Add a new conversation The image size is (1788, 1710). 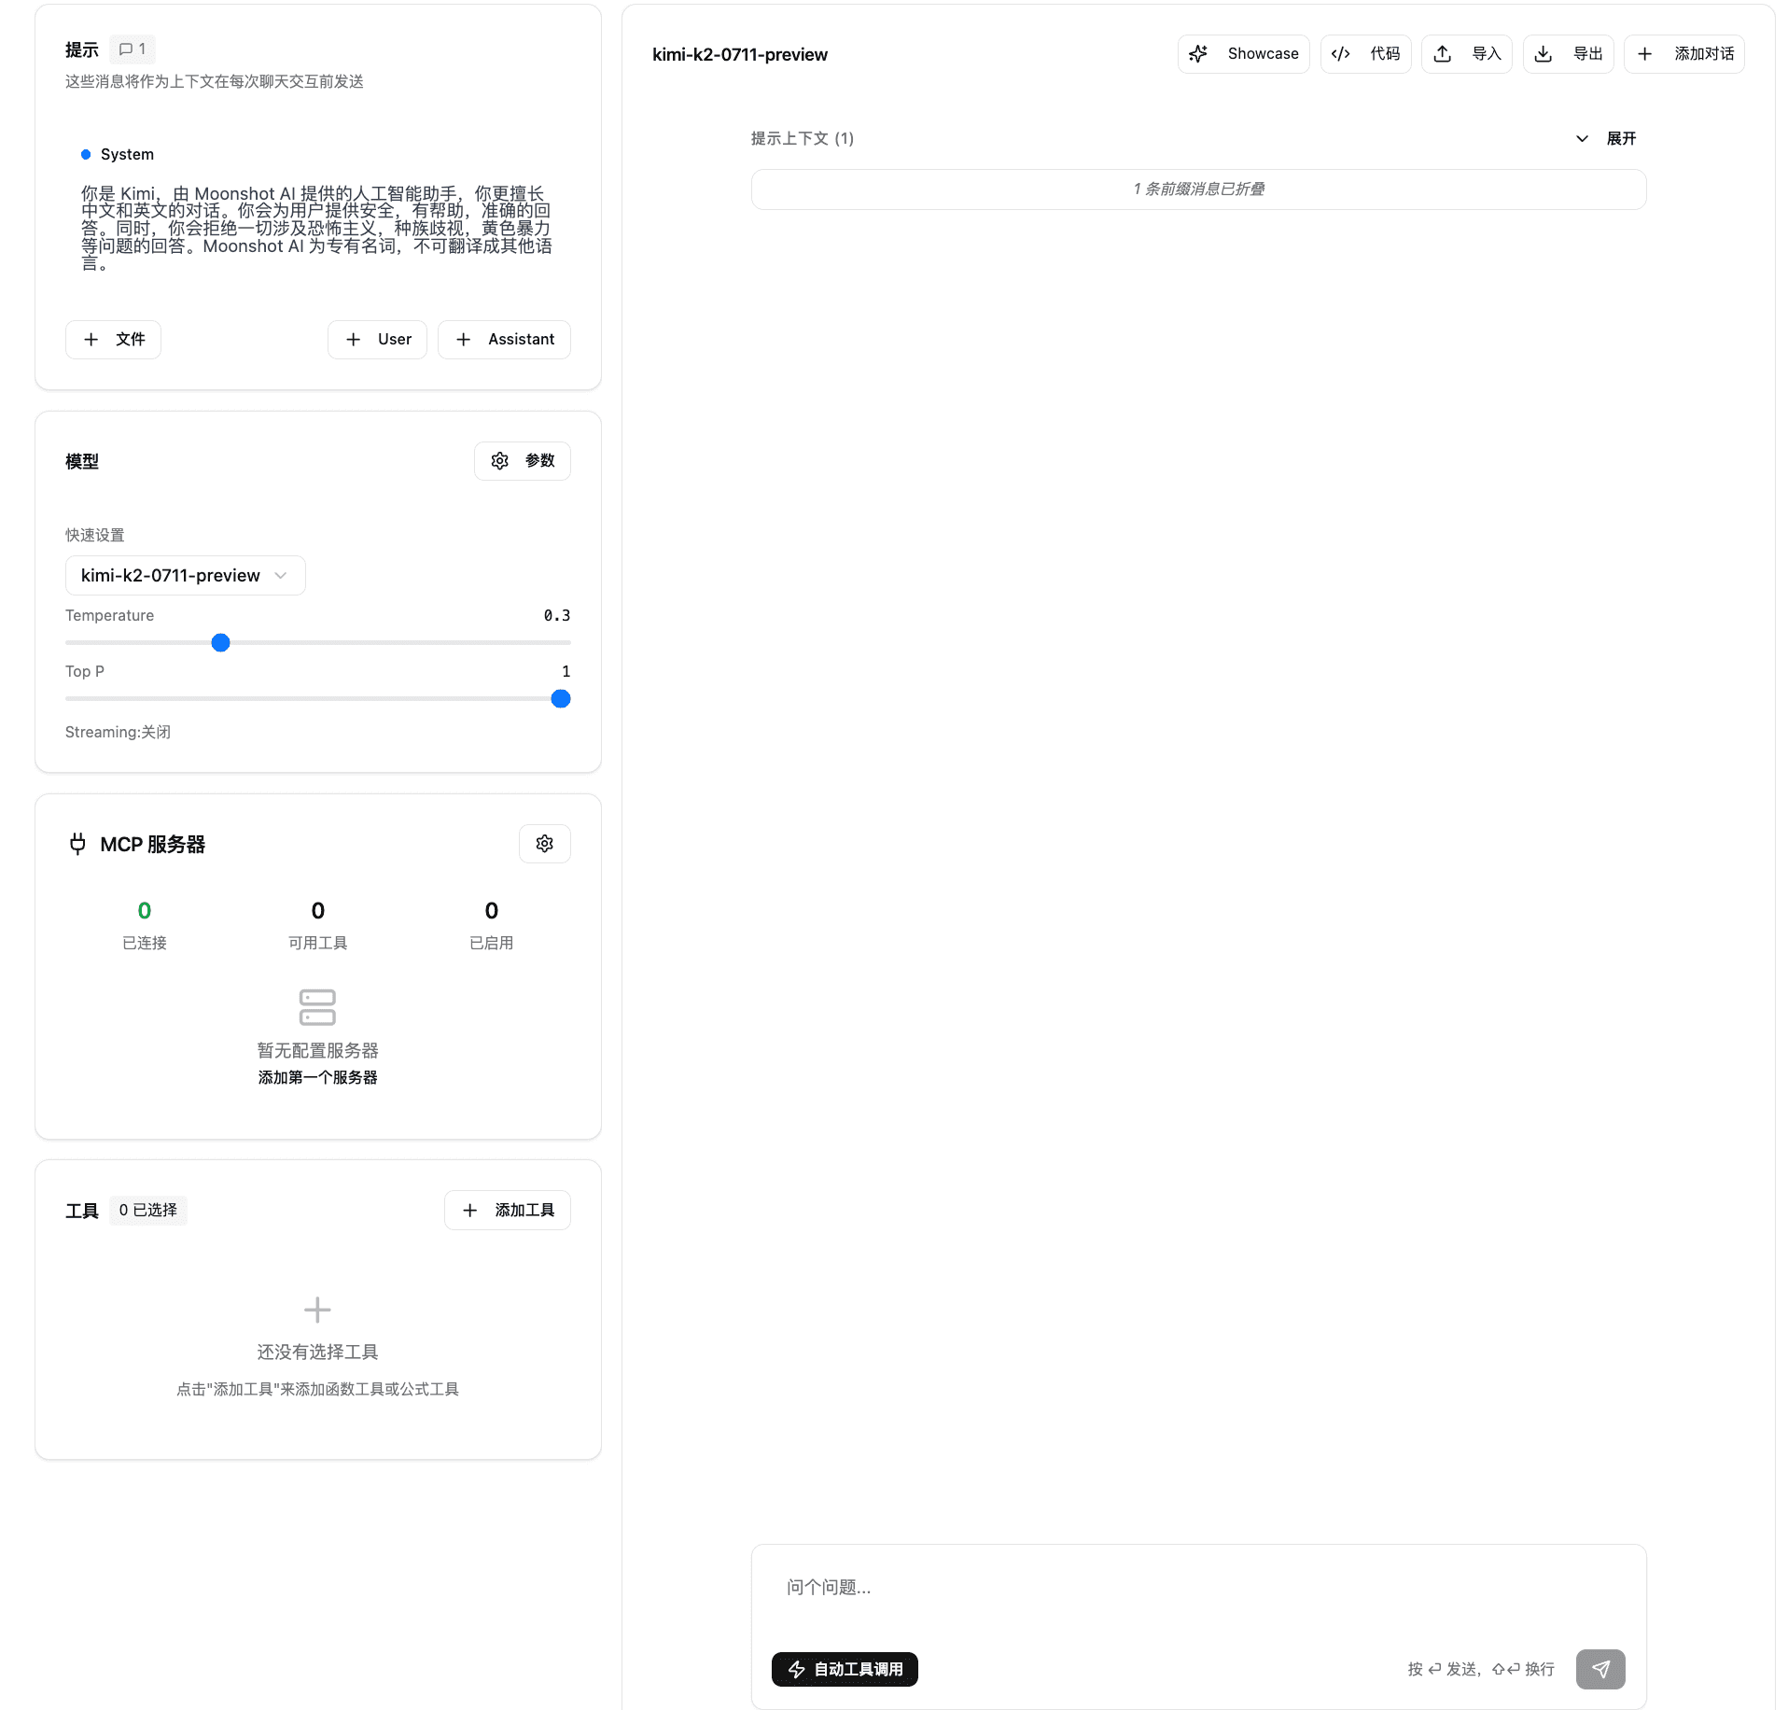click(1684, 54)
